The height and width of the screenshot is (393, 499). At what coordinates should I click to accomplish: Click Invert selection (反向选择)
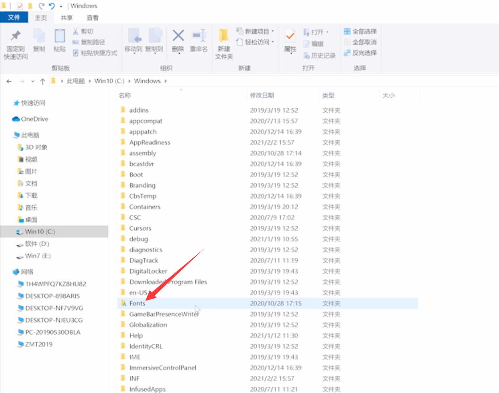point(360,53)
